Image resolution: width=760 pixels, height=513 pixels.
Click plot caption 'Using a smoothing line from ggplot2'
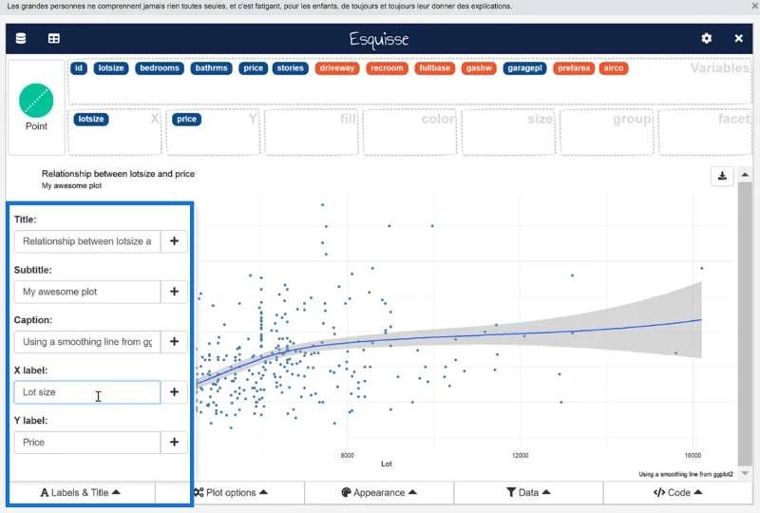[x=686, y=474]
